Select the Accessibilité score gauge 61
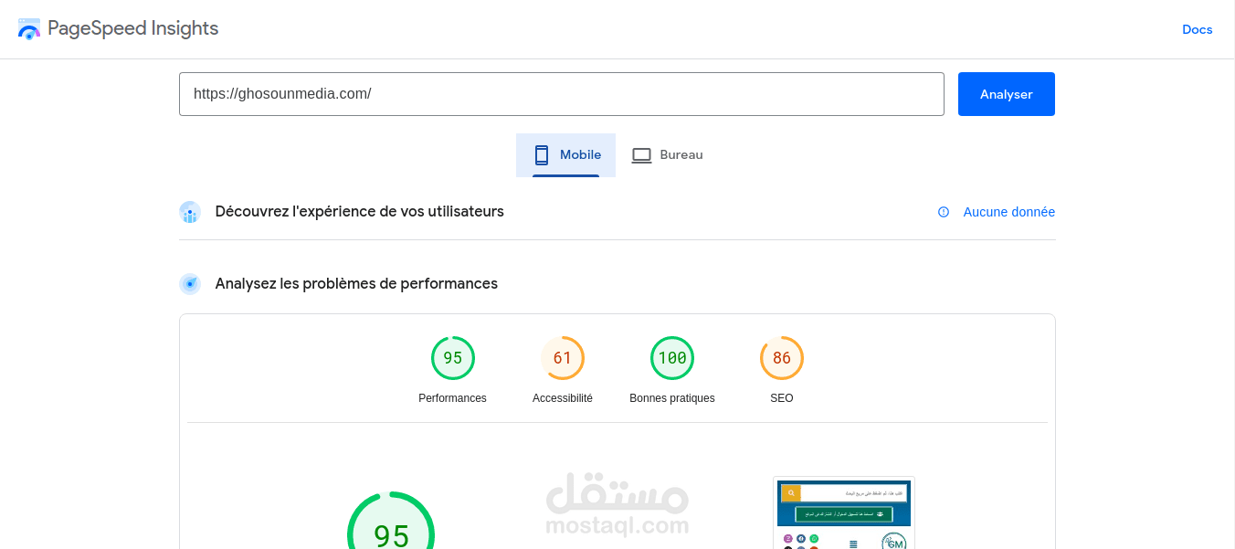 click(x=563, y=358)
